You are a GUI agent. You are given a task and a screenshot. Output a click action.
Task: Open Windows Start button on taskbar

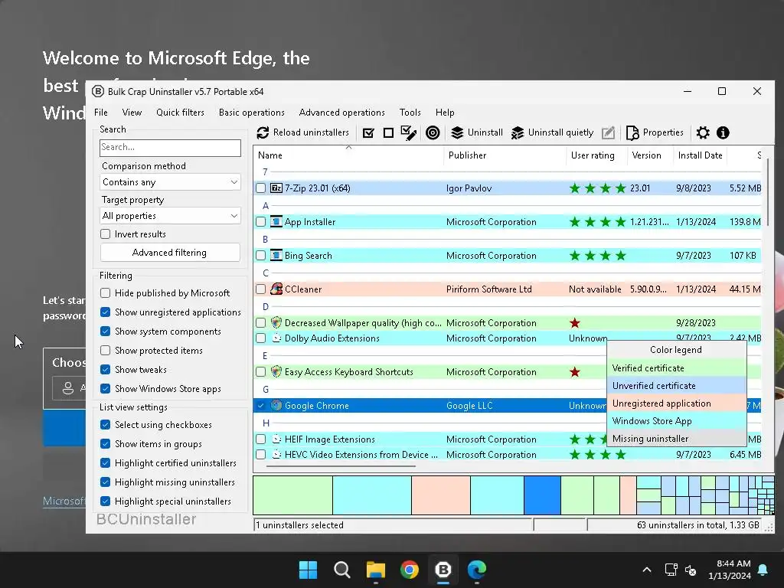click(x=308, y=570)
